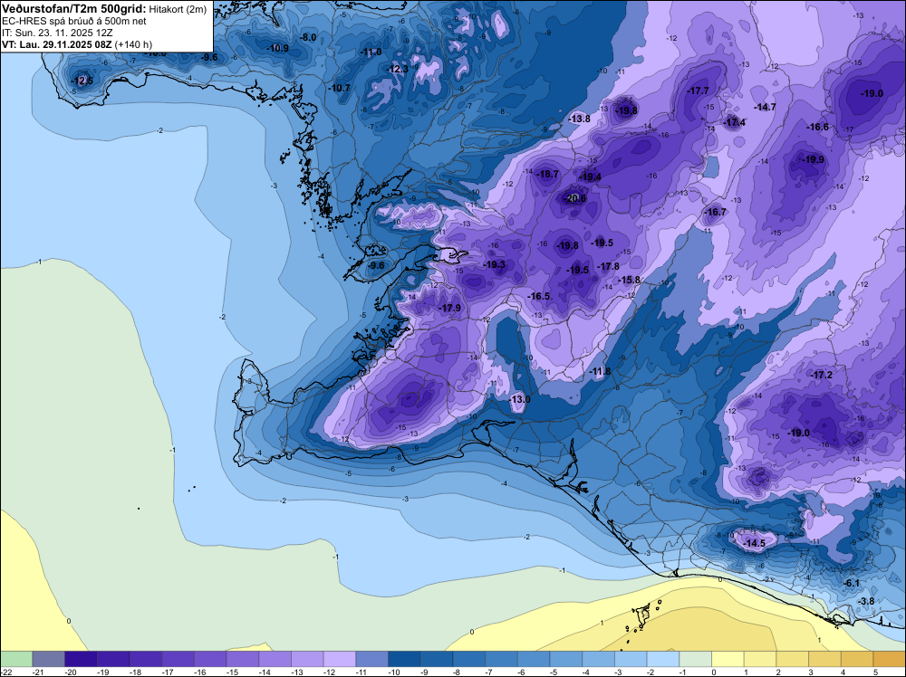The image size is (906, 677).
Task: Select the -19.4 temperature label
Action: pyautogui.click(x=591, y=177)
